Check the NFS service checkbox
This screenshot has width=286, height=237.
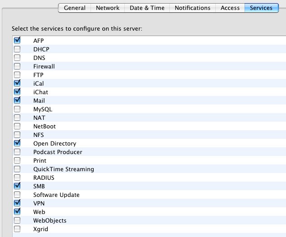[x=17, y=135]
